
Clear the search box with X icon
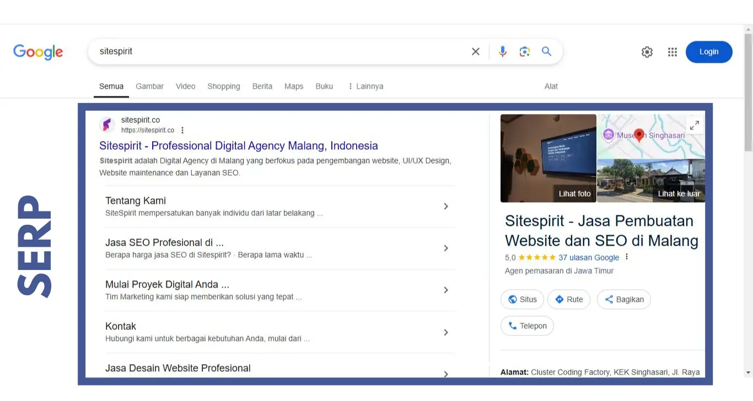tap(476, 51)
